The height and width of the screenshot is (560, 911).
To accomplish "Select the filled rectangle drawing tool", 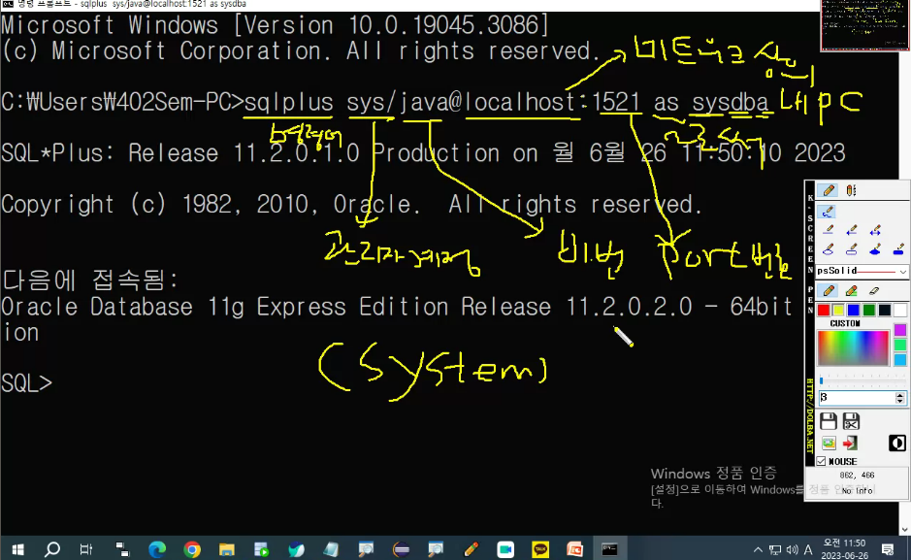I will point(898,249).
